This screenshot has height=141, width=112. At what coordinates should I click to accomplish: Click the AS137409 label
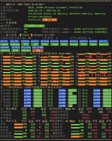click(38, 47)
